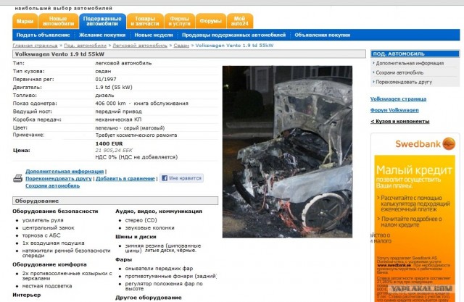Click the '< Кузов и компоненты' link
464x302 pixels.
[x=399, y=122]
